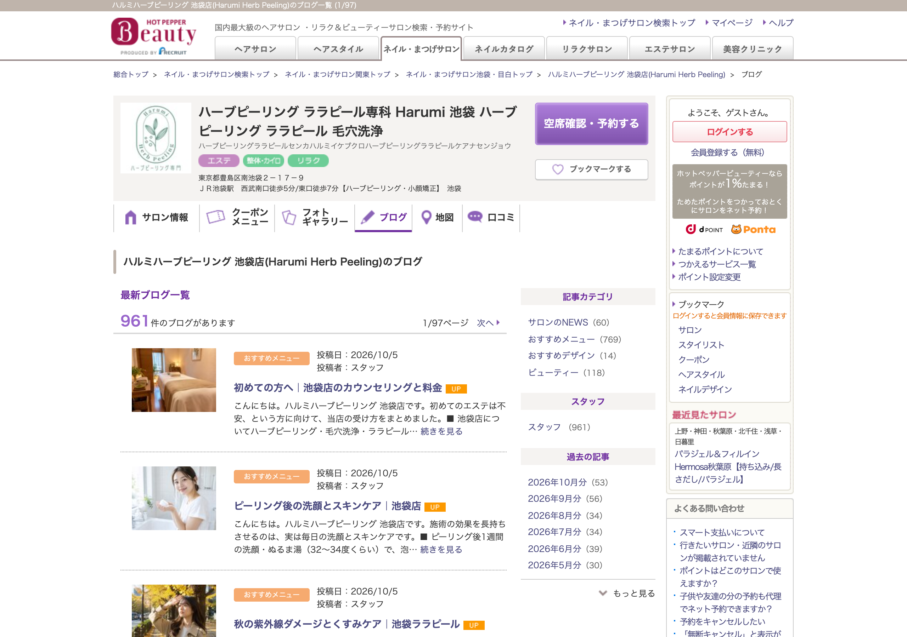Click 空席確認・予約する button
The height and width of the screenshot is (637, 907).
(591, 124)
